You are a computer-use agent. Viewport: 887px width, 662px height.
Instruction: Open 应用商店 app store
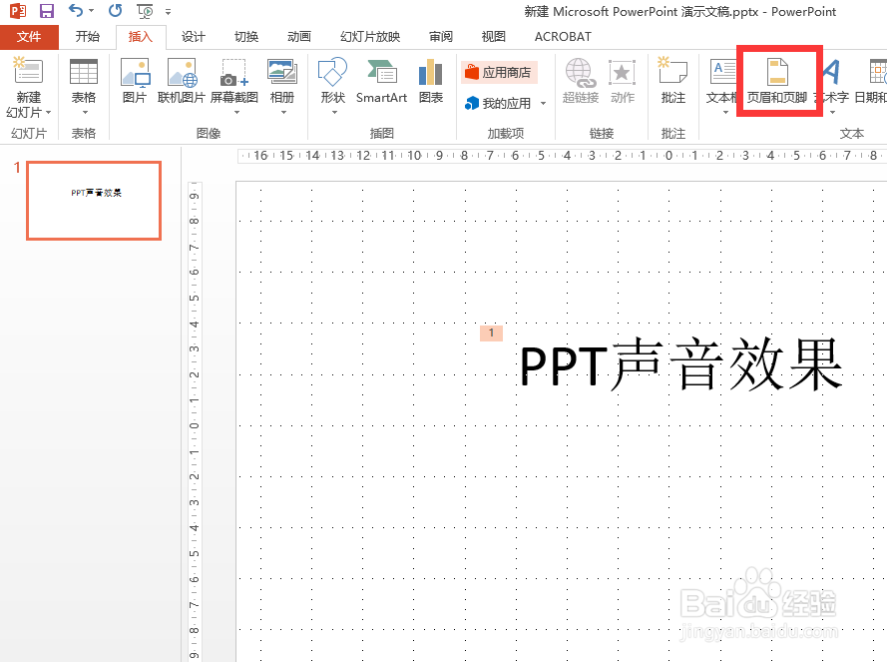(x=499, y=71)
